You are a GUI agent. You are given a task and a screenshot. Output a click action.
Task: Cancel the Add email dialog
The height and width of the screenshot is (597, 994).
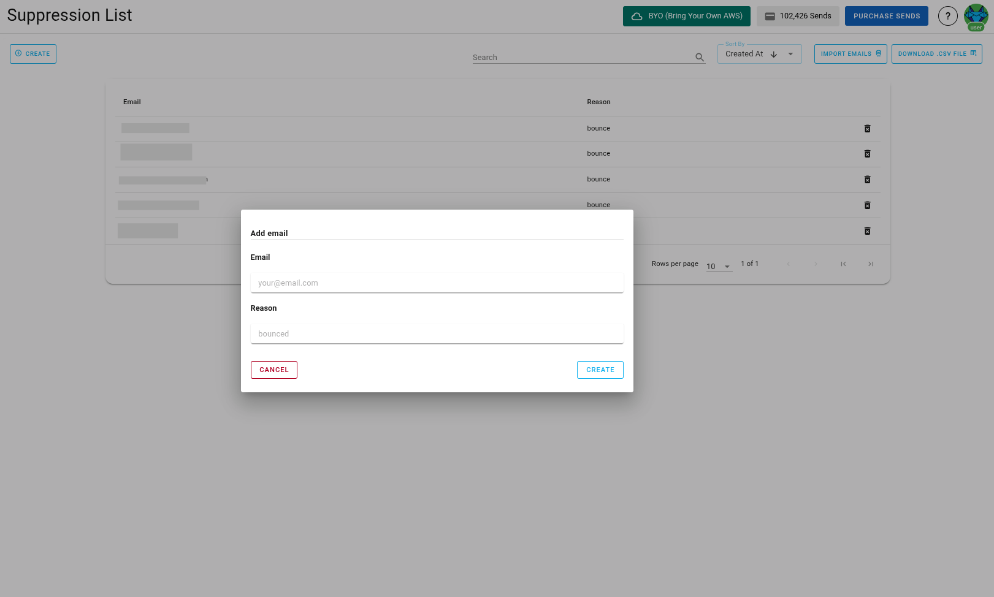tap(273, 370)
